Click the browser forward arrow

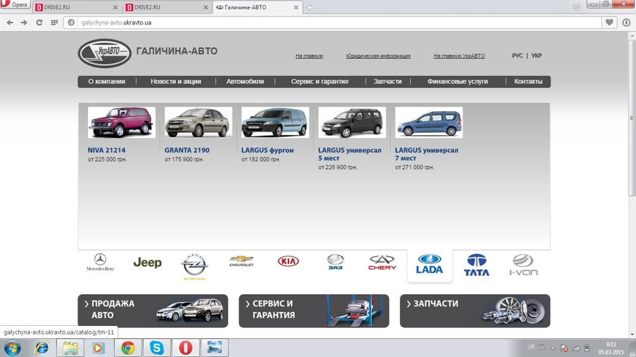pos(25,22)
